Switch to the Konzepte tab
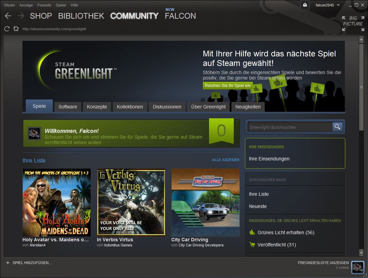368x278 pixels. pyautogui.click(x=97, y=107)
